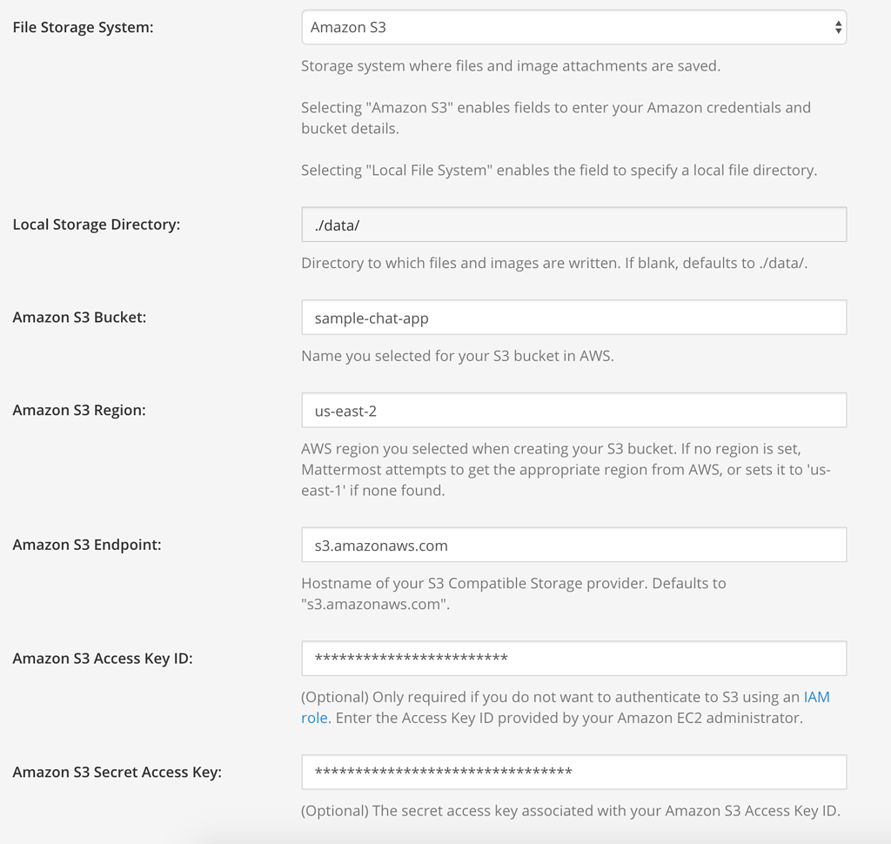The width and height of the screenshot is (891, 844).
Task: Click the Amazon S3 Region input box
Action: point(573,410)
